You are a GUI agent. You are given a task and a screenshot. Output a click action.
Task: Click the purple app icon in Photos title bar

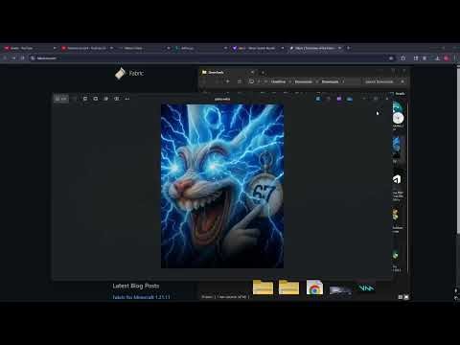click(x=339, y=99)
